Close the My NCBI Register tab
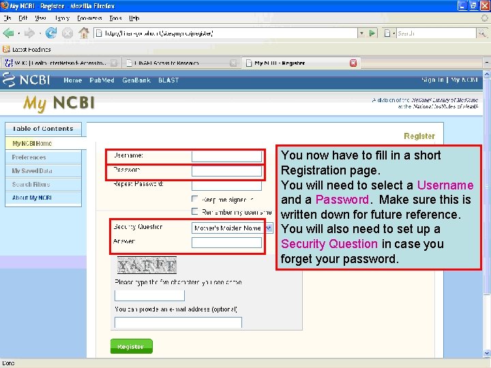This screenshot has height=368, width=491. click(x=353, y=63)
